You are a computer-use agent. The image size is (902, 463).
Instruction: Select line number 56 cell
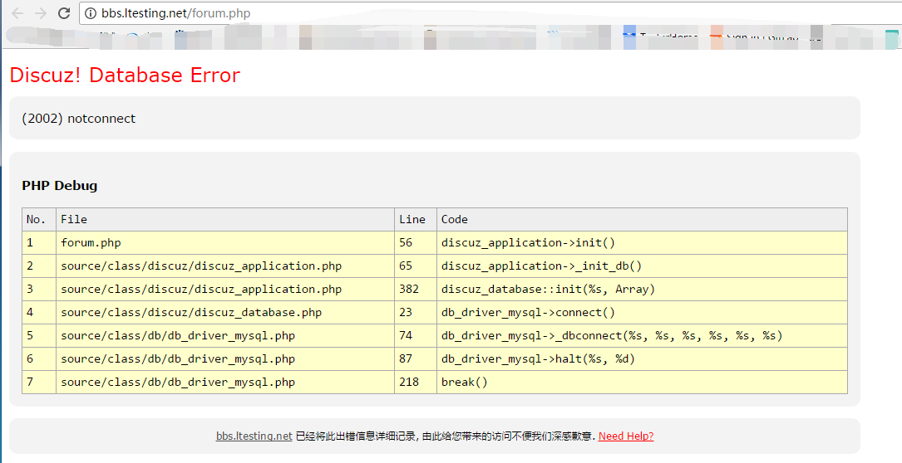coord(416,243)
